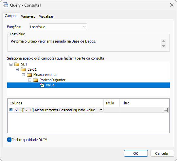Select the PosicaoDisjuntor folder icon
Image resolution: width=177 pixels, height=161 pixels.
(x=36, y=80)
